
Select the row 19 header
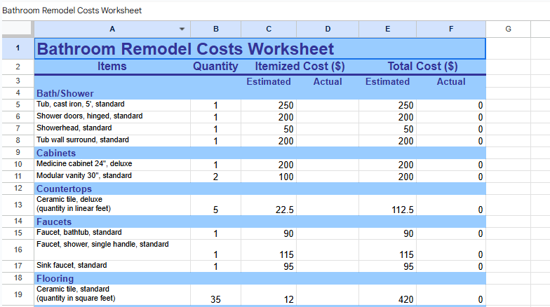click(x=17, y=294)
